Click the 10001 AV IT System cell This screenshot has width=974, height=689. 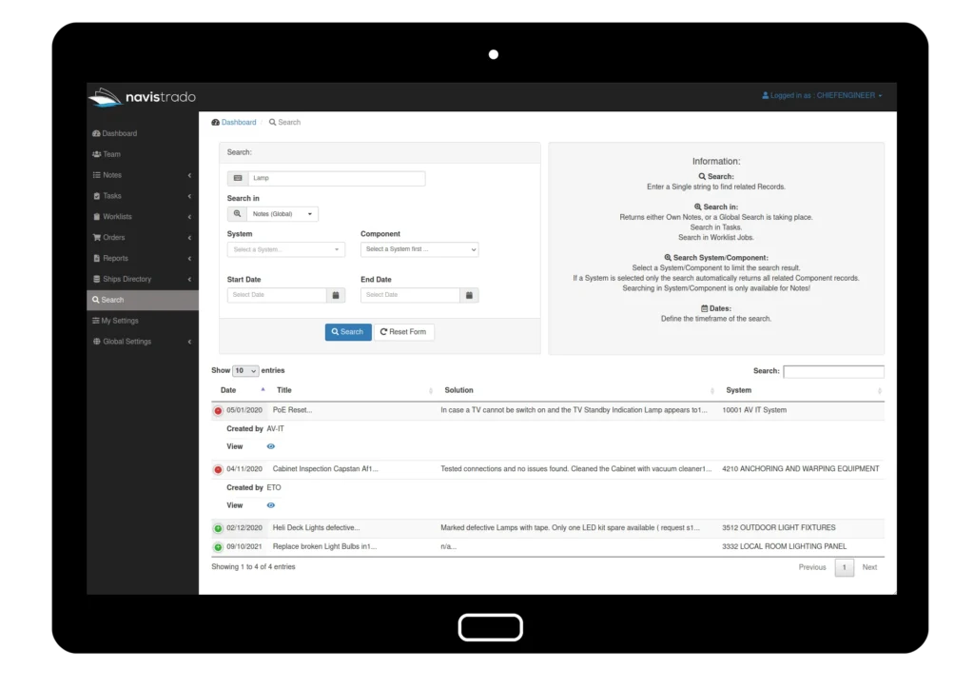(754, 410)
